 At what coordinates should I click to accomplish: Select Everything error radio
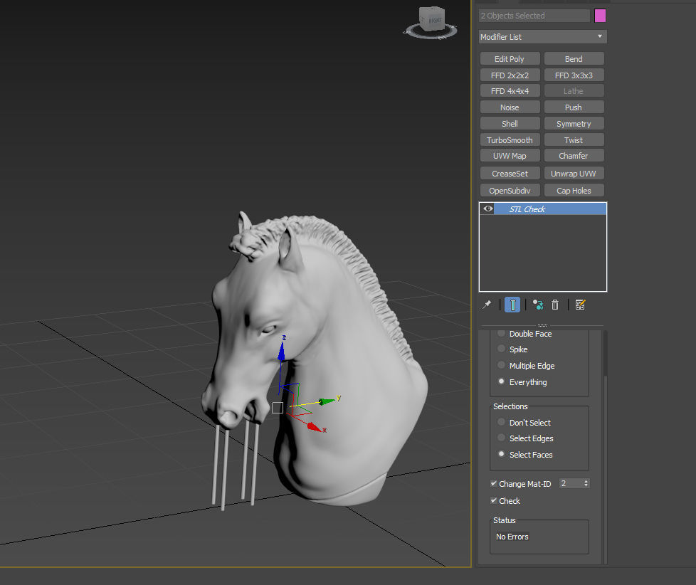pos(501,381)
